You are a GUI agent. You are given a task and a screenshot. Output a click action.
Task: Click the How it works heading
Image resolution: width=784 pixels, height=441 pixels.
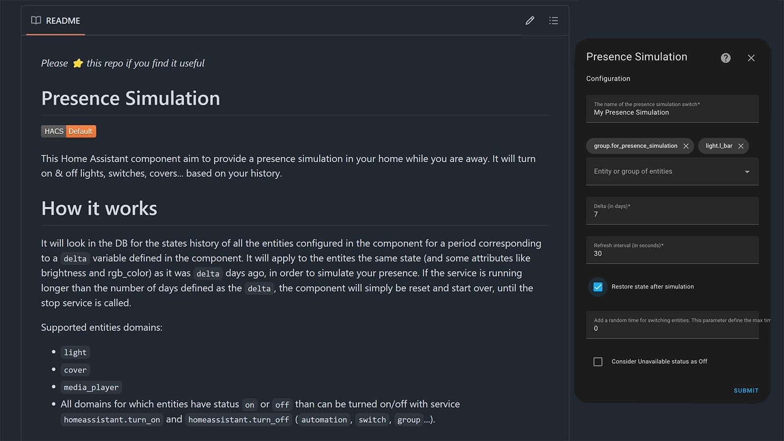point(99,209)
